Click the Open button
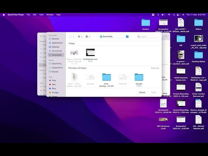 click(x=154, y=92)
